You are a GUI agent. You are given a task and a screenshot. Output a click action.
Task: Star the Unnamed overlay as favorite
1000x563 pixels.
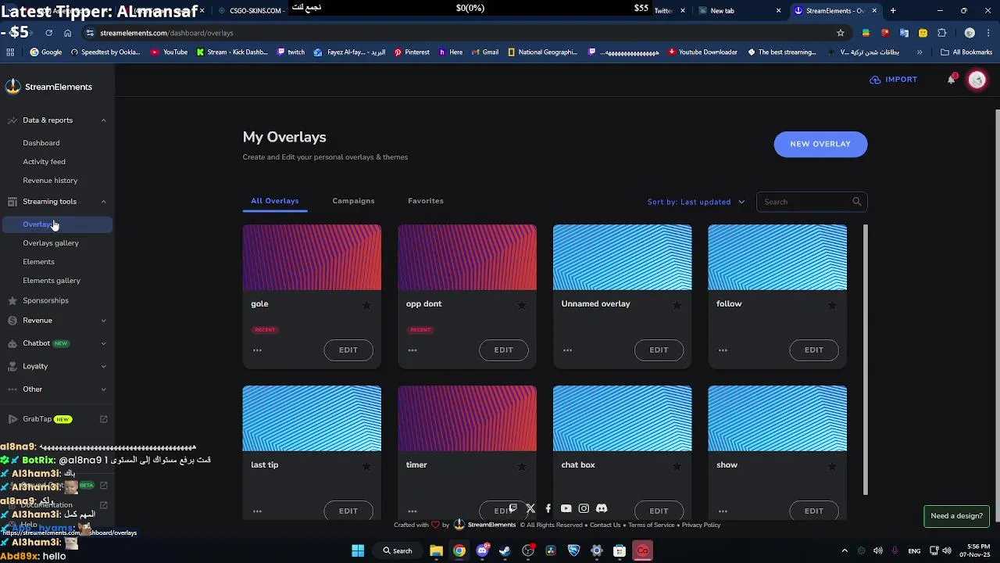[x=677, y=305]
